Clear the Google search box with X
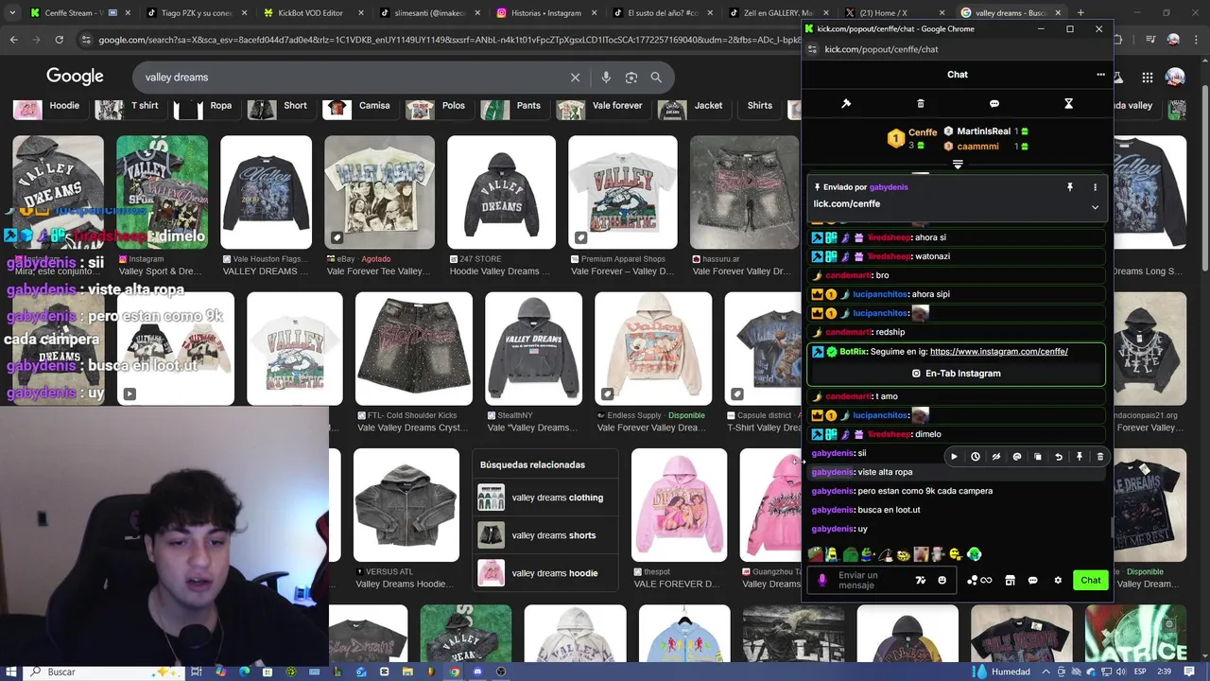 coord(575,78)
